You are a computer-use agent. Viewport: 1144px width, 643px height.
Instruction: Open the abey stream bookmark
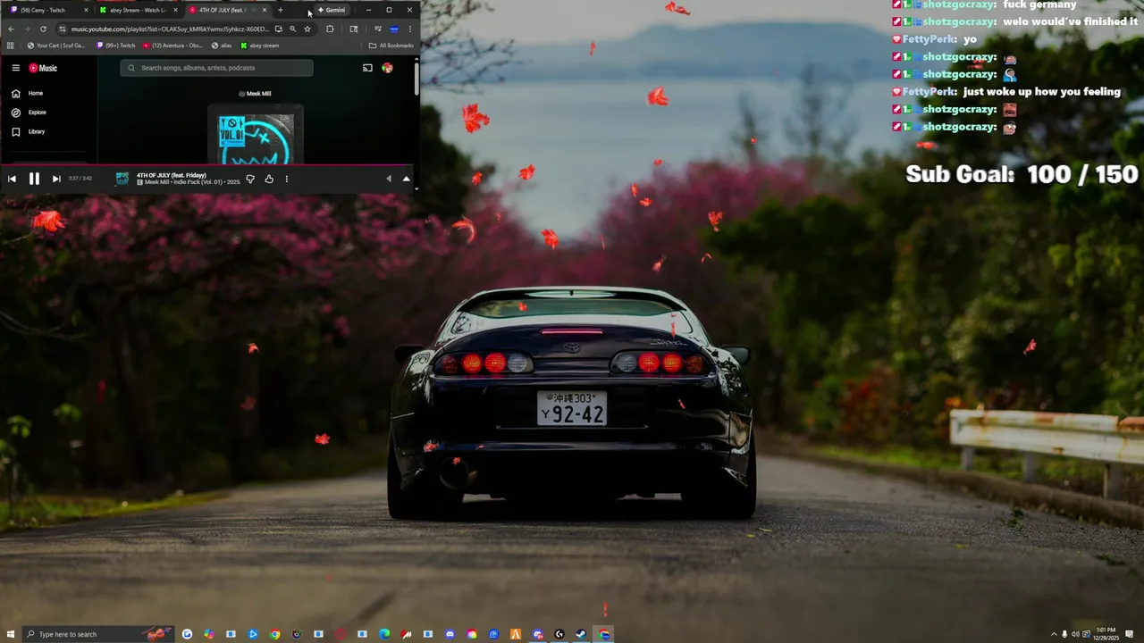click(260, 46)
